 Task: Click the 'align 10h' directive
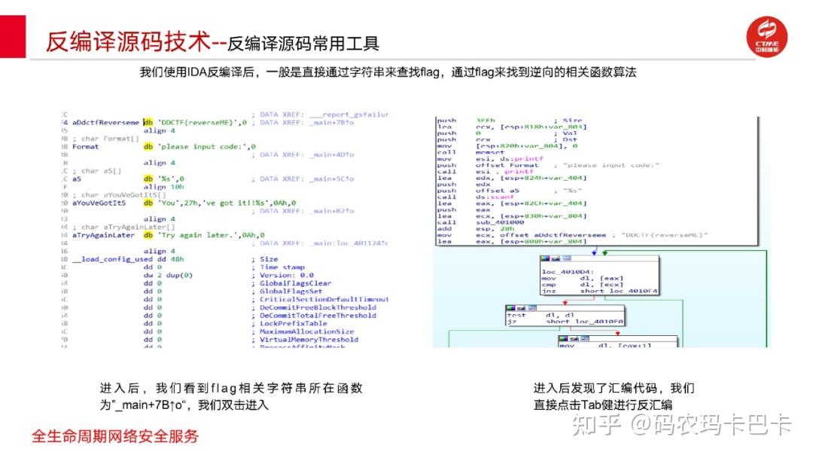164,187
